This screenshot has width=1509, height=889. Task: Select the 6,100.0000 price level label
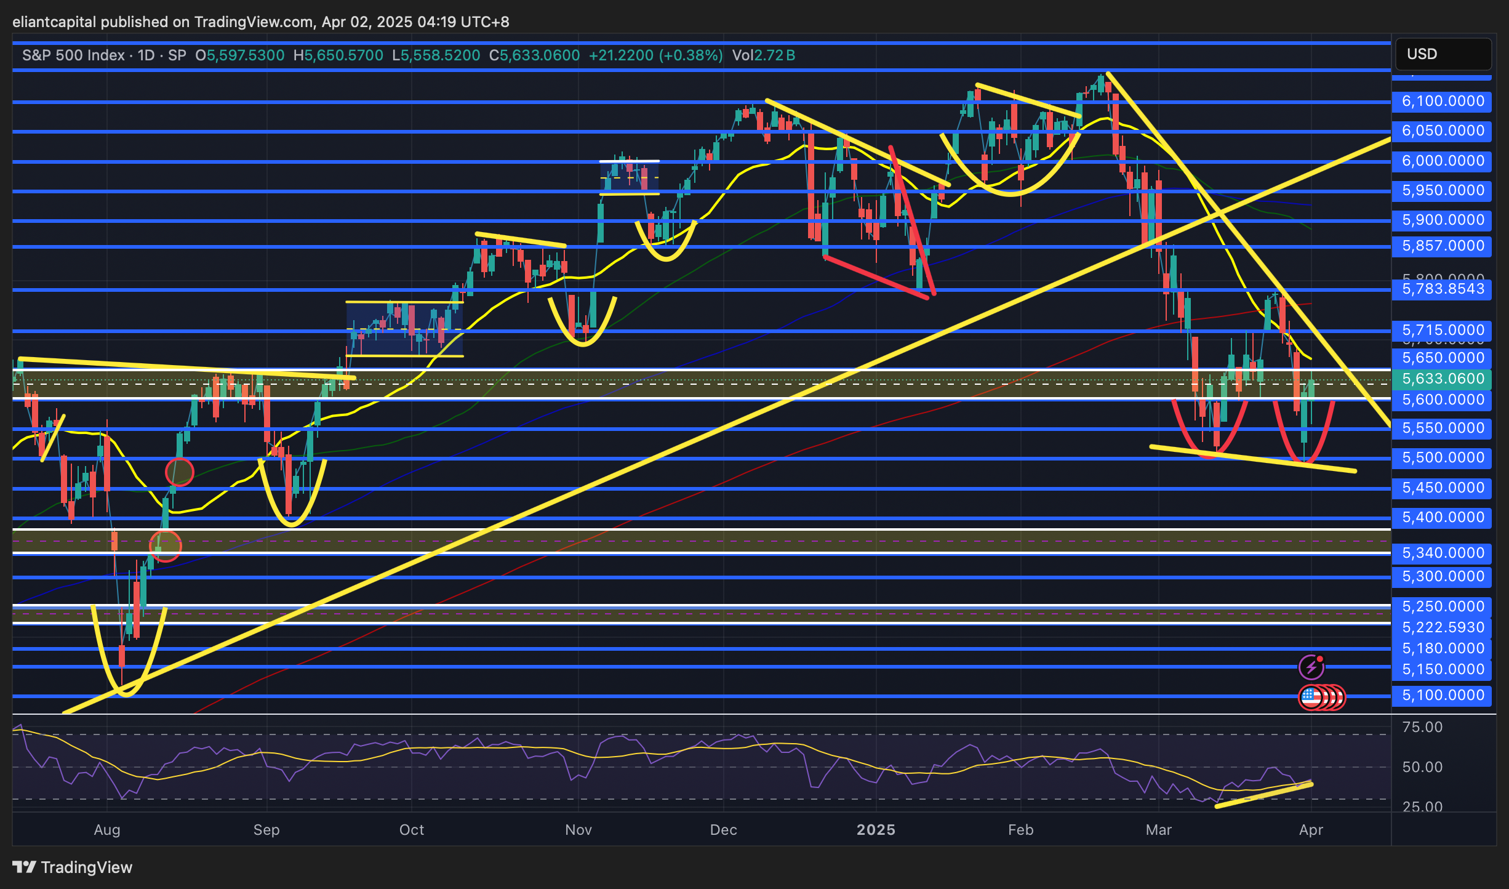(x=1442, y=101)
